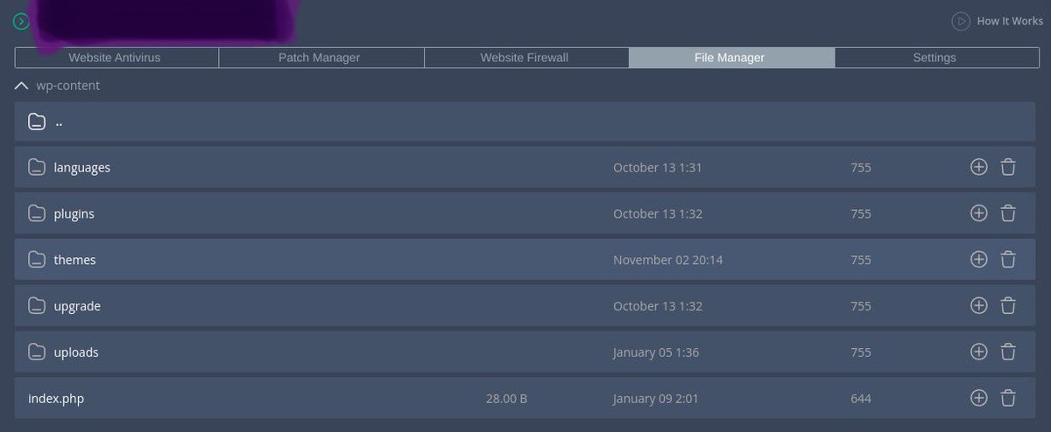Delete the uploads folder with trash icon
Image resolution: width=1051 pixels, height=432 pixels.
click(x=1008, y=352)
